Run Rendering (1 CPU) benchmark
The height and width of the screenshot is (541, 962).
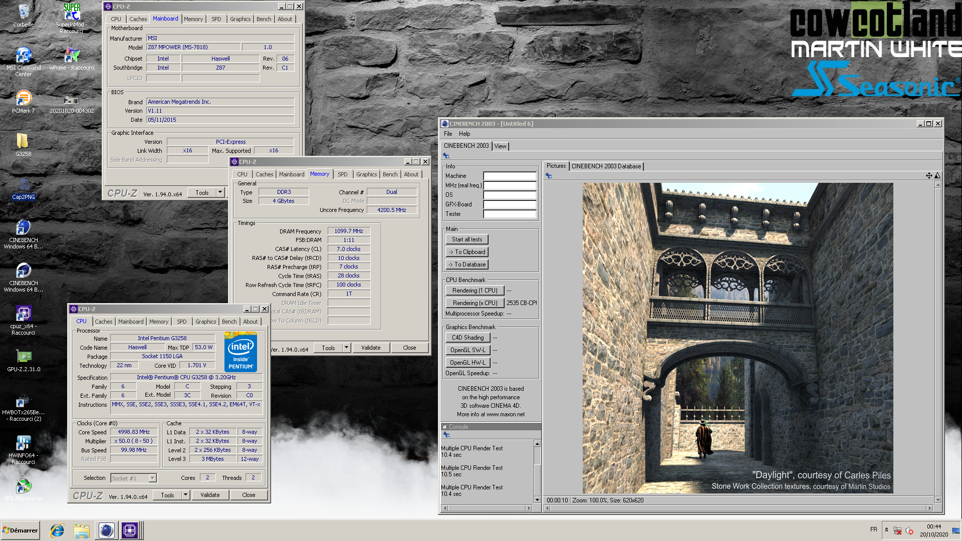[474, 291]
